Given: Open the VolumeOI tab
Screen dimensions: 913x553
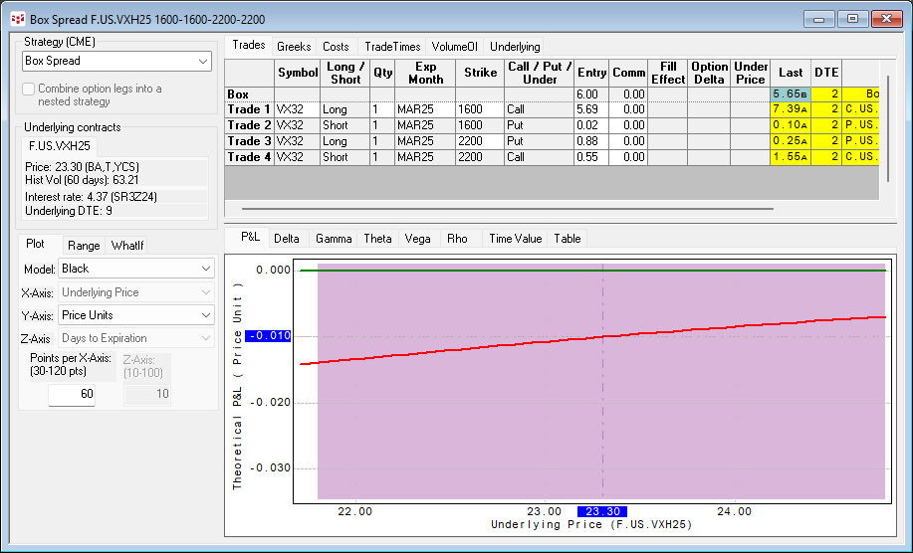Looking at the screenshot, I should click(454, 47).
